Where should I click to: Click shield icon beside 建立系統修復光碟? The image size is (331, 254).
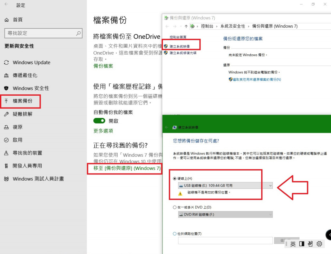166,53
